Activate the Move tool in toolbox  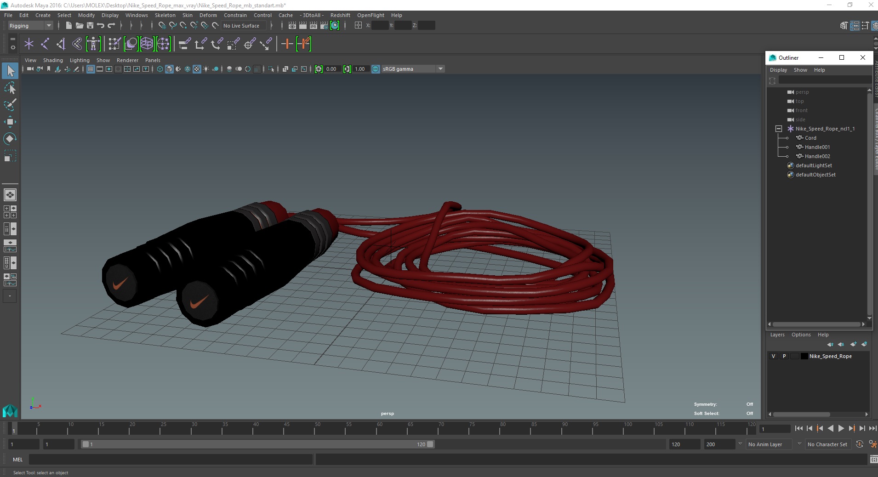pos(10,121)
